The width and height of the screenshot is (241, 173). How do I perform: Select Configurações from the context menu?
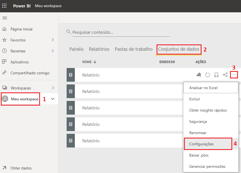[x=201, y=144]
